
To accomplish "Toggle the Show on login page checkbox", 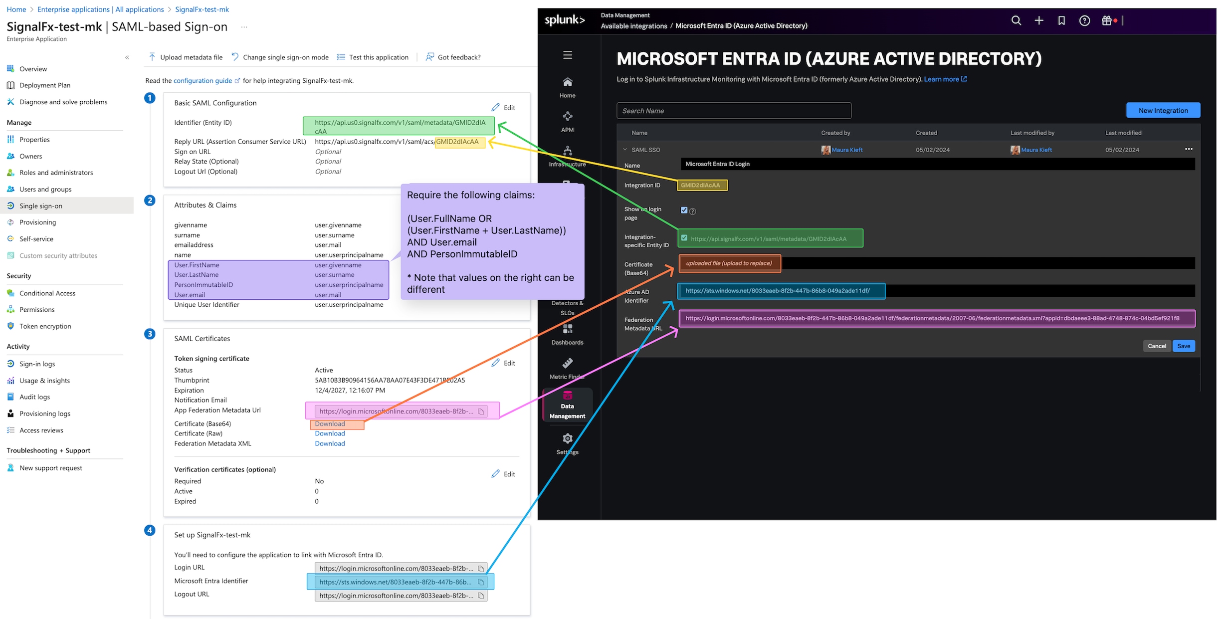I will point(684,210).
